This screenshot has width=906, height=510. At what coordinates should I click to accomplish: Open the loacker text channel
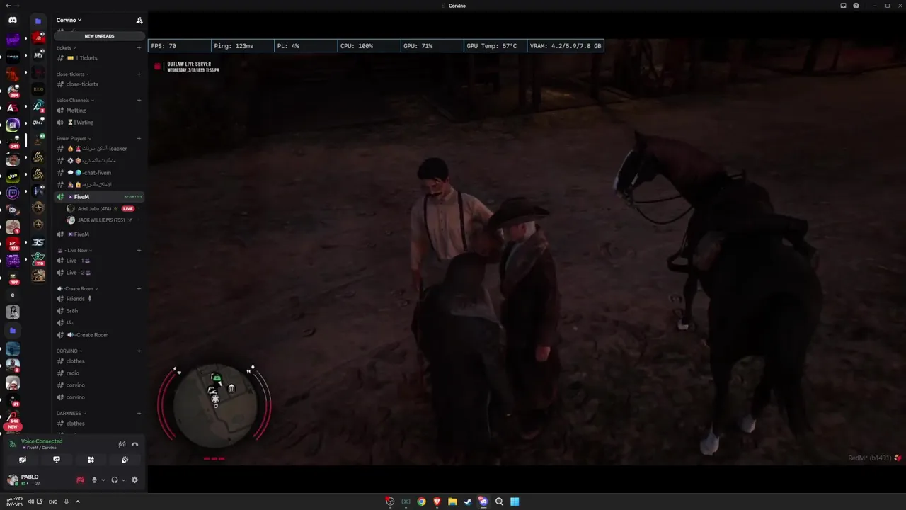click(x=98, y=149)
